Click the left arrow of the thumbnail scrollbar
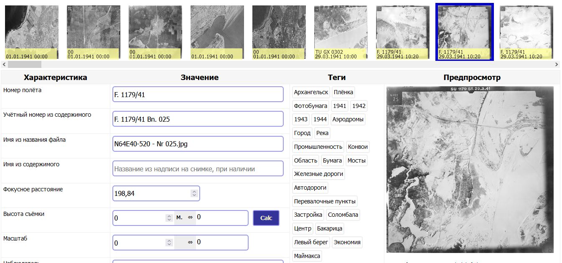Viewport: 562px width, 263px height. coord(4,64)
